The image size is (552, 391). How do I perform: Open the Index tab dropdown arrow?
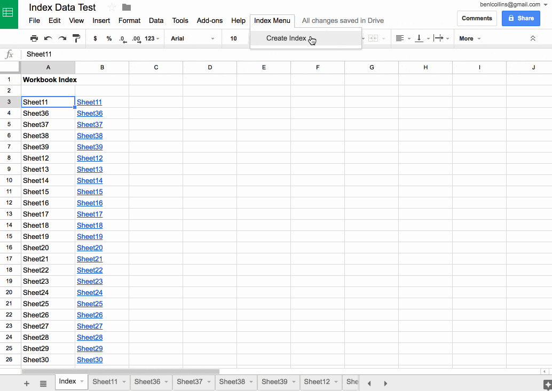tap(82, 381)
